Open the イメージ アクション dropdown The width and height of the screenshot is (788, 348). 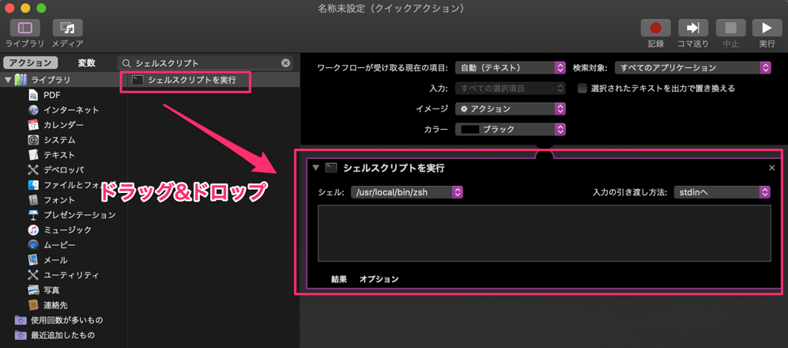[511, 108]
